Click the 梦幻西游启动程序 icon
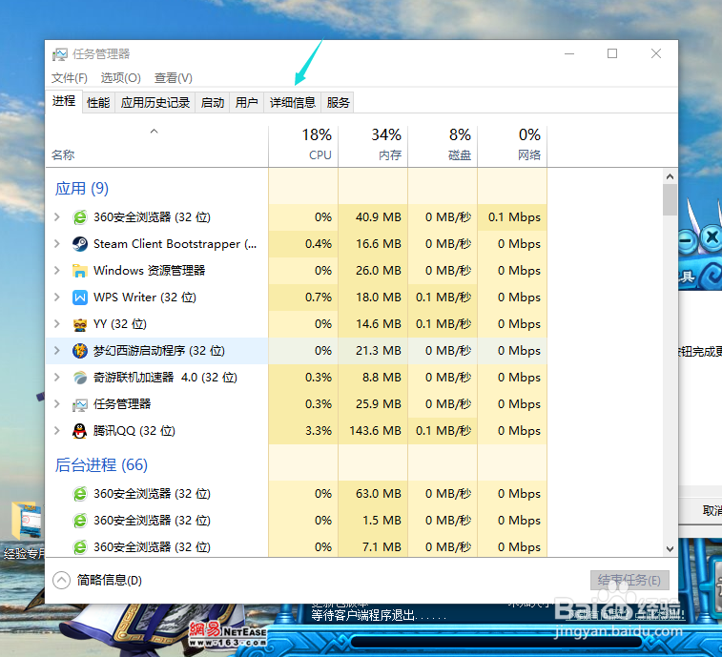The image size is (722, 657). coord(80,351)
